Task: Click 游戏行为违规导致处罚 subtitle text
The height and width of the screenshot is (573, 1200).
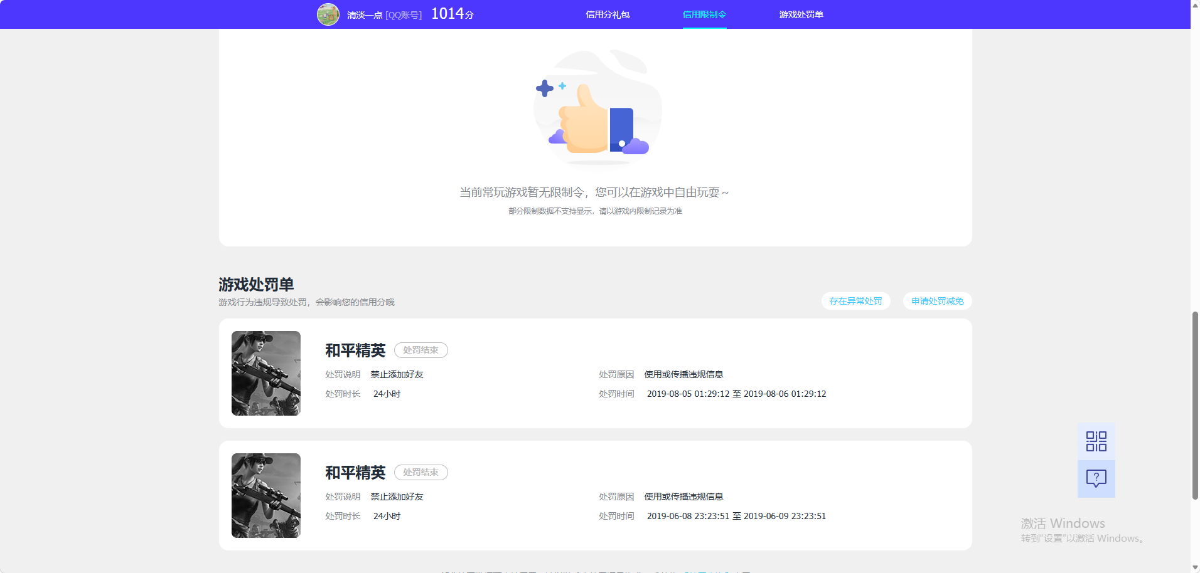Action: (306, 302)
